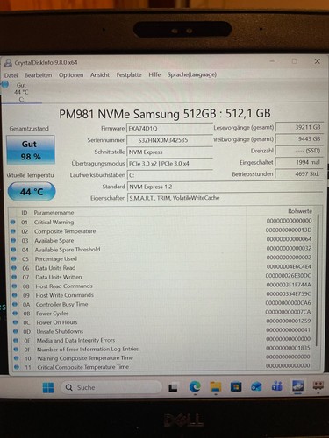Click the Parametername column header

(x=54, y=213)
